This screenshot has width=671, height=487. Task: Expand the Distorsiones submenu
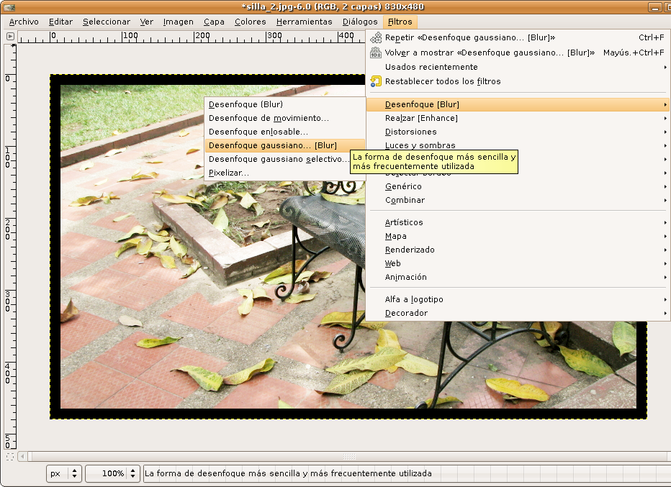(x=518, y=132)
